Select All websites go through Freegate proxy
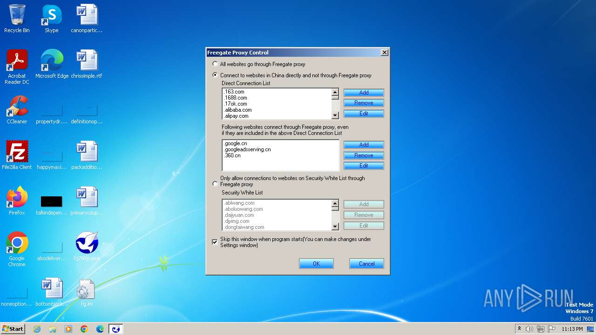The width and height of the screenshot is (596, 335). point(215,64)
